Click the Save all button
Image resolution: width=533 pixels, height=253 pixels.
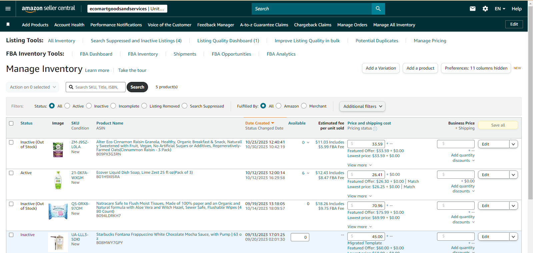(x=498, y=125)
